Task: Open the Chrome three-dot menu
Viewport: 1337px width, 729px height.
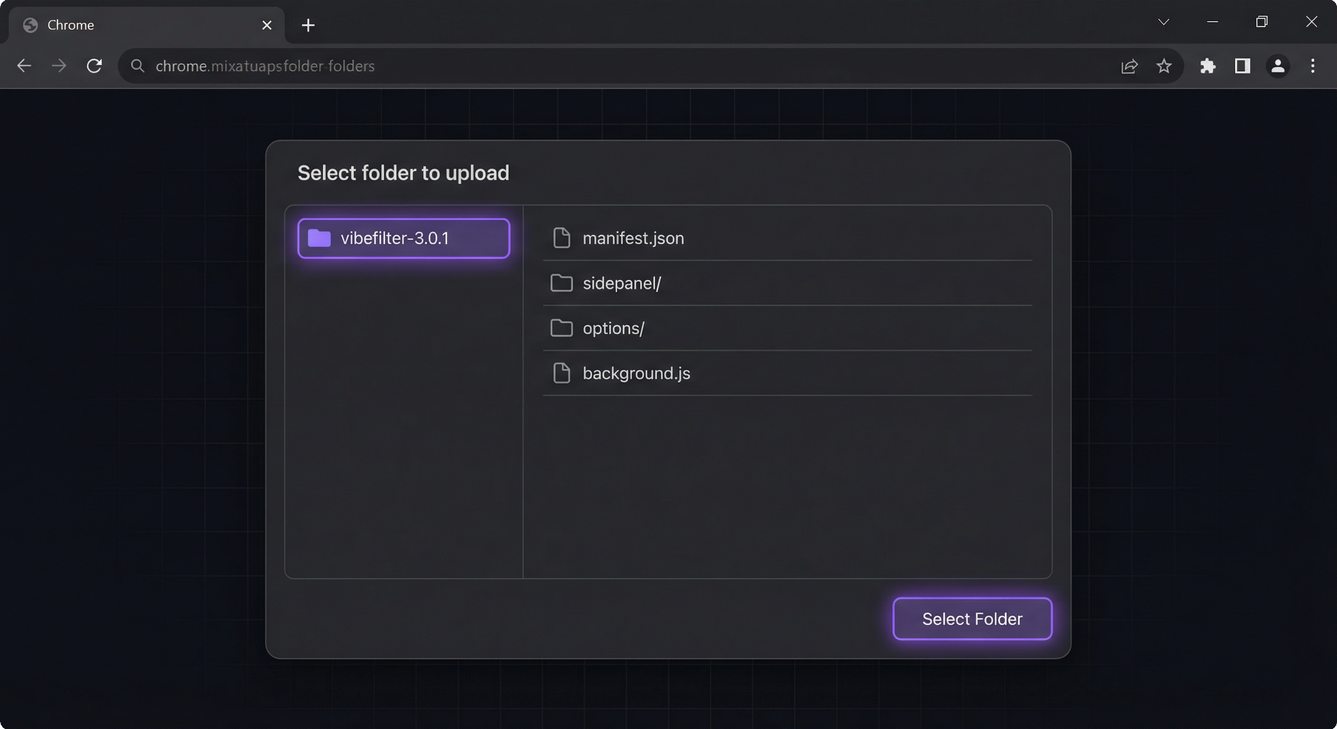Action: tap(1313, 66)
